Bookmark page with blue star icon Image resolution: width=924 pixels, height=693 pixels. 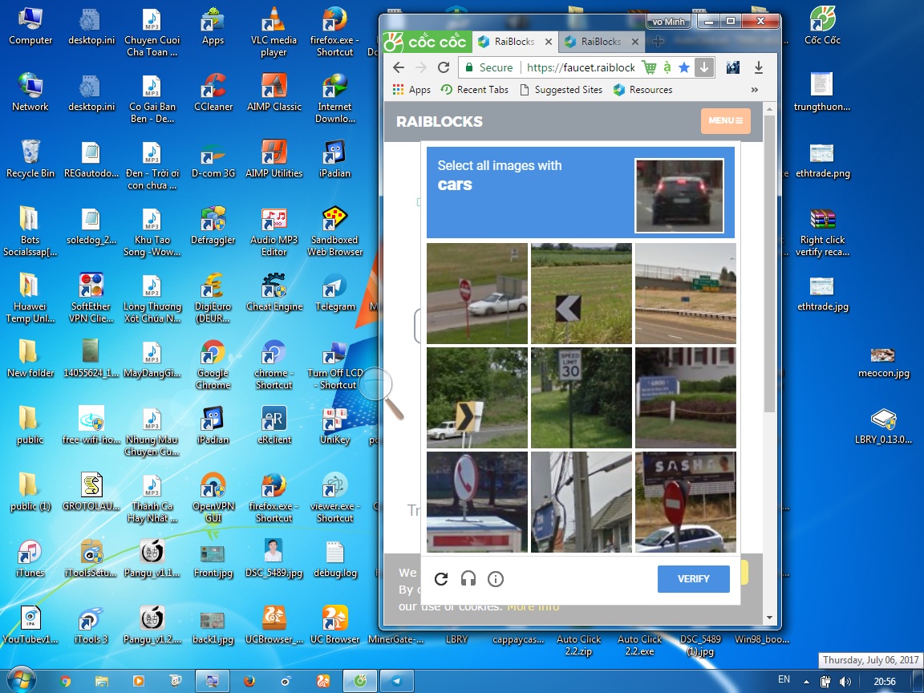pos(684,67)
